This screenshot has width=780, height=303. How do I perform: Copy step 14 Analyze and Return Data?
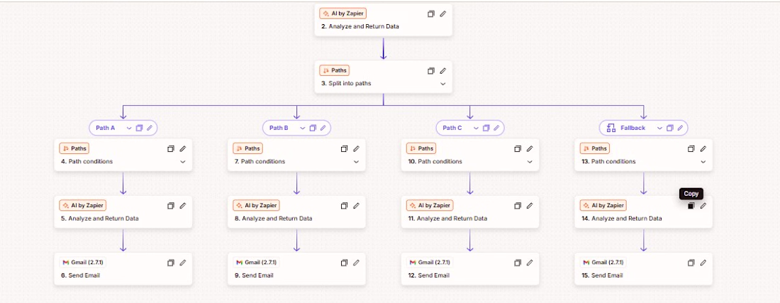(x=691, y=206)
